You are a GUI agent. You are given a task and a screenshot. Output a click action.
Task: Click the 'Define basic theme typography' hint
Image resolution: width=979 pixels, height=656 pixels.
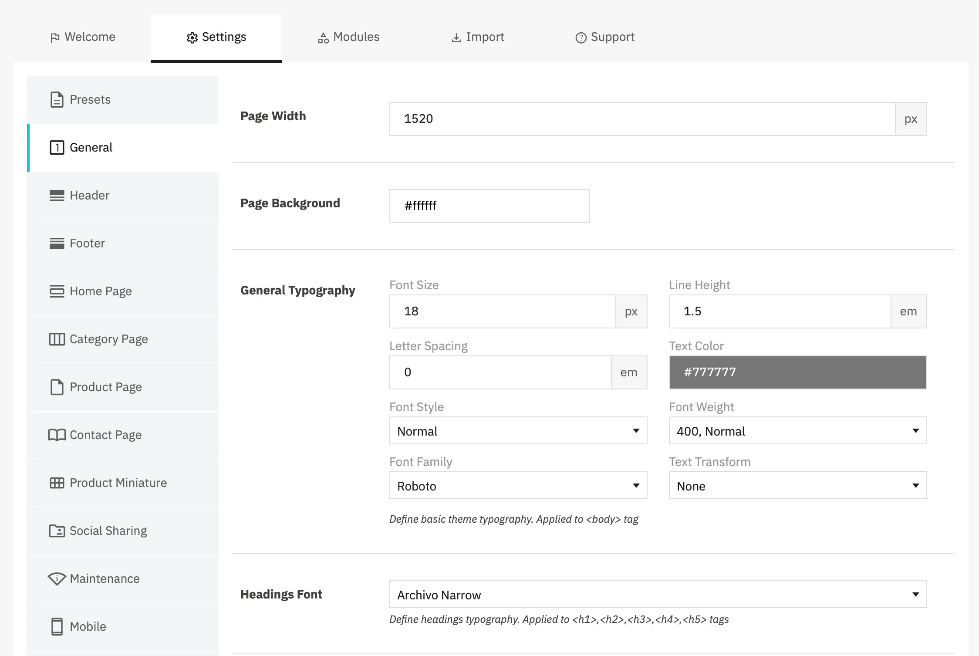(514, 519)
